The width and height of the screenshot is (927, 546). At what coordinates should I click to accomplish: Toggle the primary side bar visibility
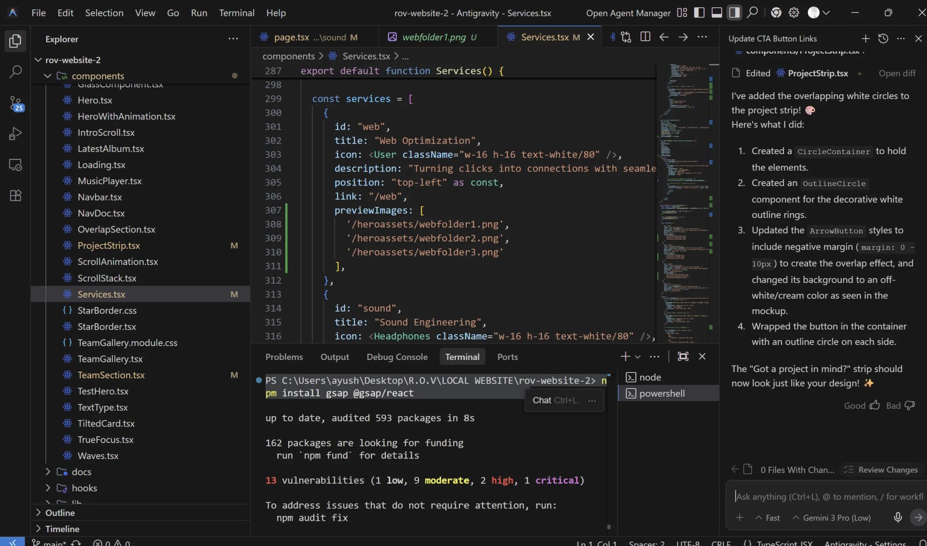pos(699,13)
